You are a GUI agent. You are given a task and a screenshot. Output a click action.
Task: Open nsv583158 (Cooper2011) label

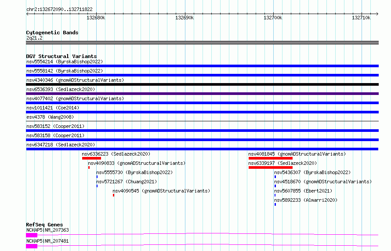tap(55, 135)
